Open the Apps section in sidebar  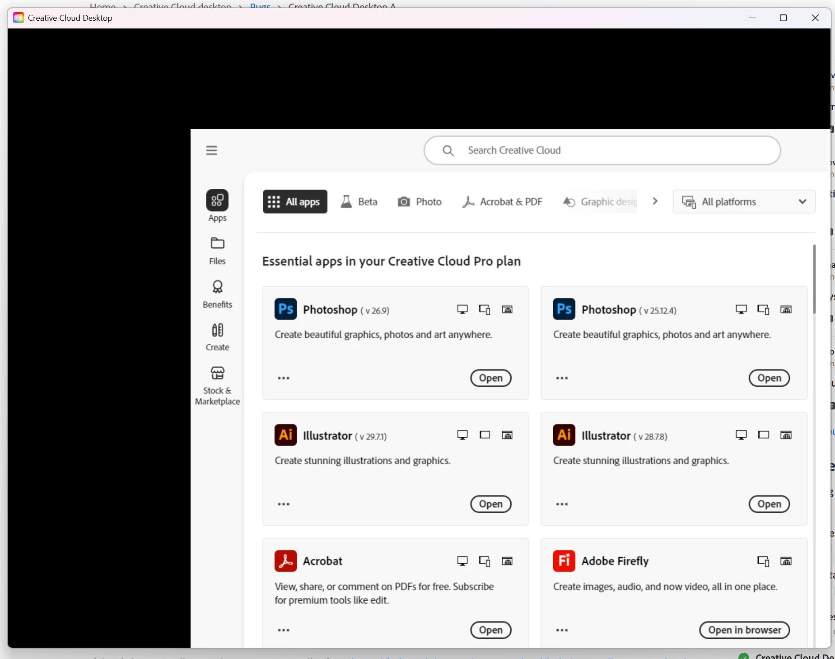click(x=217, y=206)
